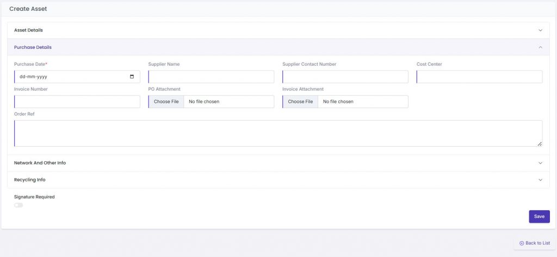Focus the Supplier Name field

(211, 77)
